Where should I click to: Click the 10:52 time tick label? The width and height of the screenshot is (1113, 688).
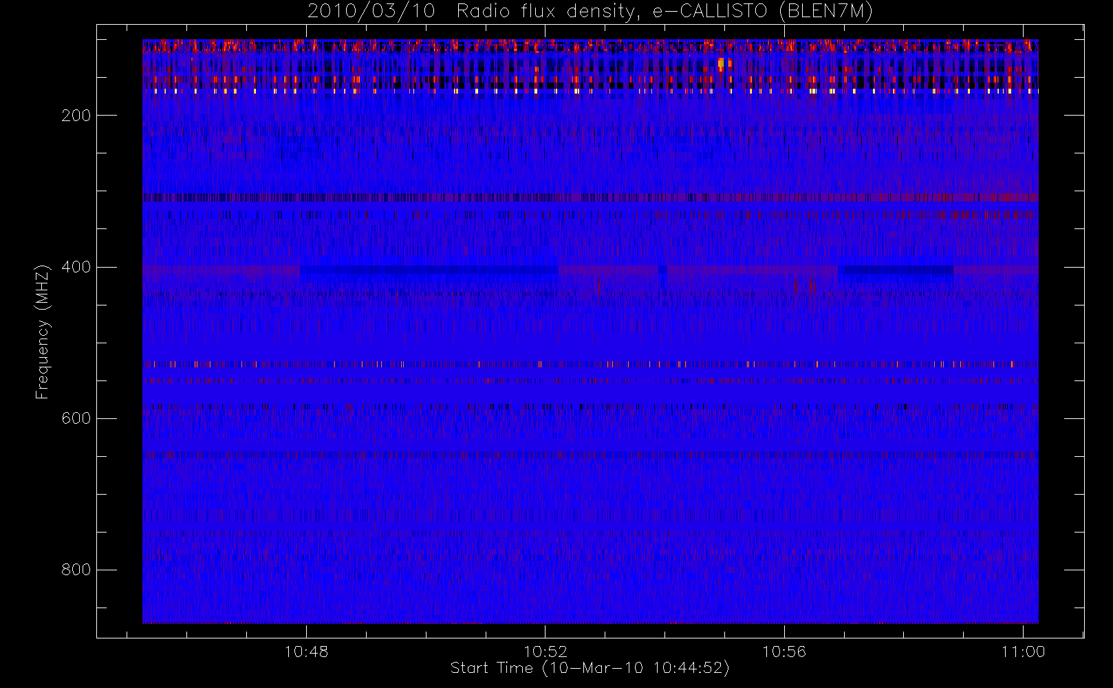[x=545, y=652]
